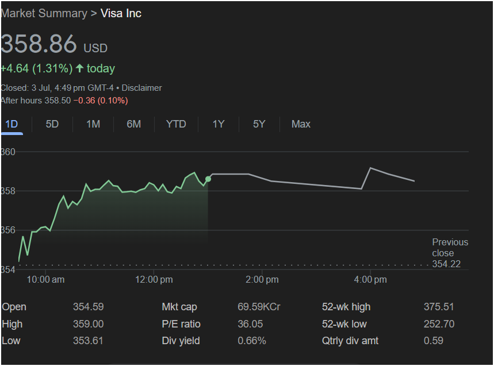Click the 10:00 am axis label

[x=45, y=279]
